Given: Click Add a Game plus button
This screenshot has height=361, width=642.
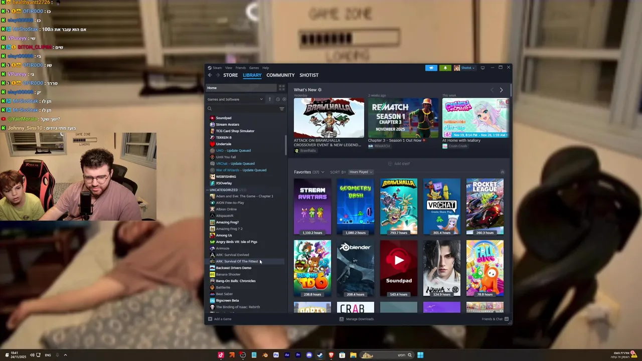Looking at the screenshot, I should coord(220,319).
